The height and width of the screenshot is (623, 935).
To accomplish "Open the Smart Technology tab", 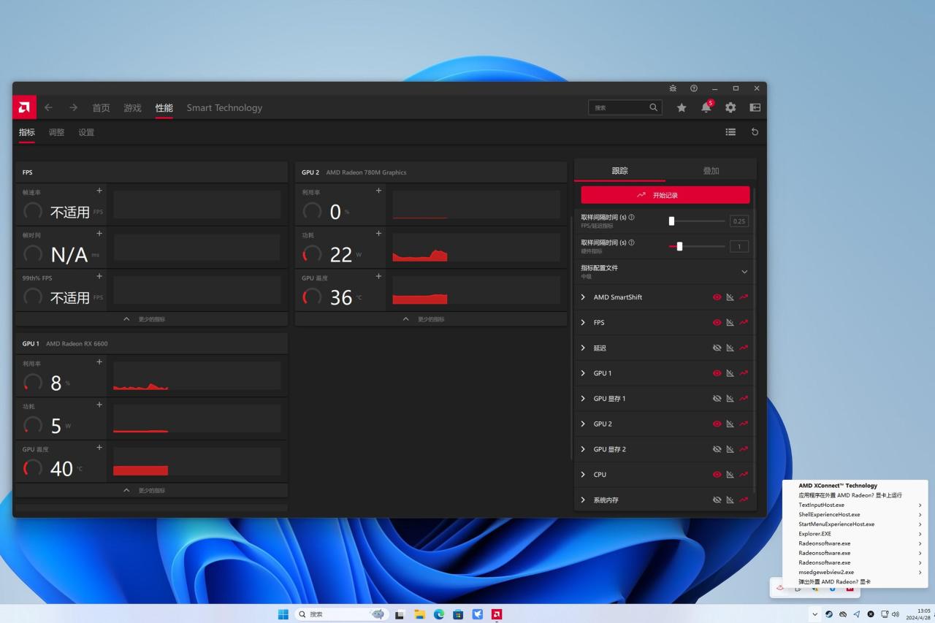I will tap(224, 107).
